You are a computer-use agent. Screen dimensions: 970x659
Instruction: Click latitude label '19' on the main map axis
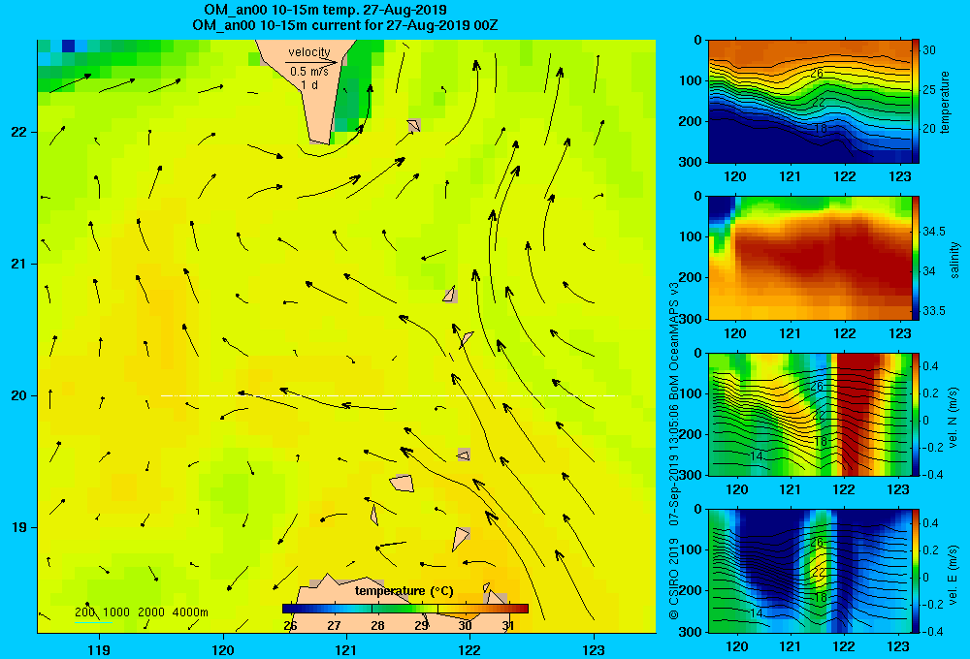[18, 527]
